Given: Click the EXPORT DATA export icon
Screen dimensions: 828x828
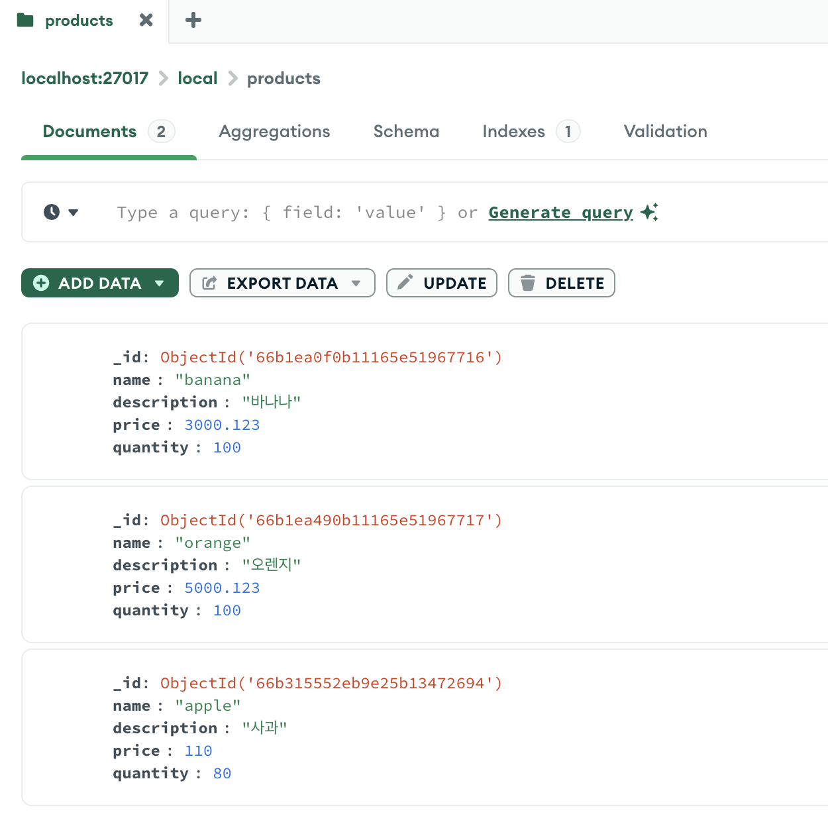Looking at the screenshot, I should click(x=209, y=283).
